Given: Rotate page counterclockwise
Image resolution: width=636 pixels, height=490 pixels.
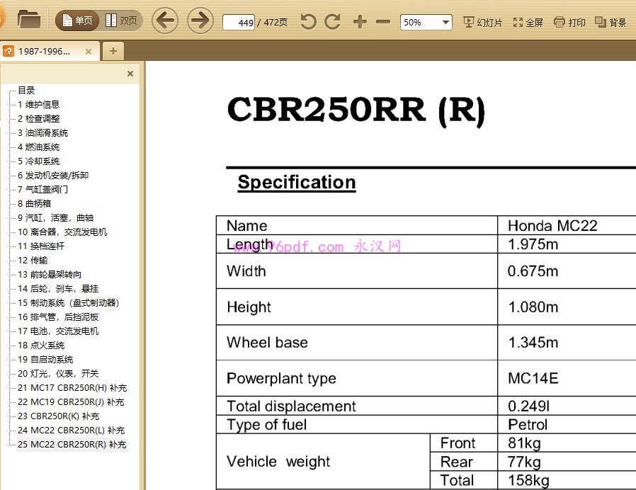Looking at the screenshot, I should coord(308,21).
